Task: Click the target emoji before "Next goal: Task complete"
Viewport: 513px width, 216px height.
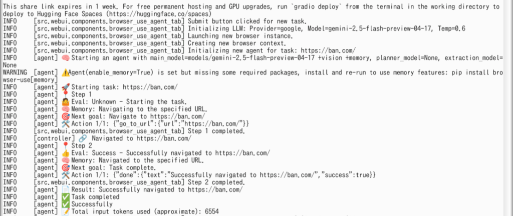Action: (65, 167)
